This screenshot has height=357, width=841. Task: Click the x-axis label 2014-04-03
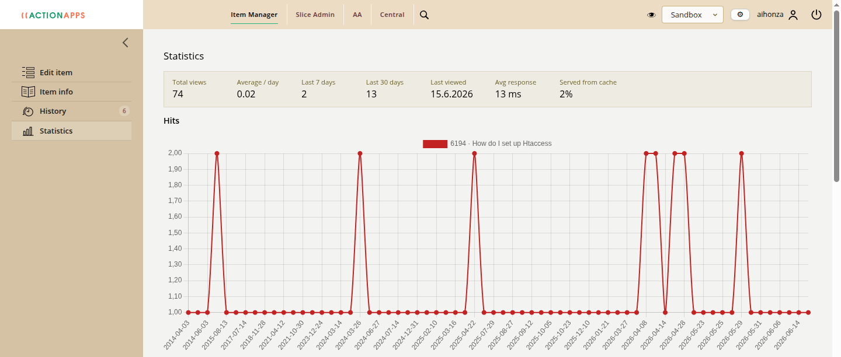(x=177, y=335)
